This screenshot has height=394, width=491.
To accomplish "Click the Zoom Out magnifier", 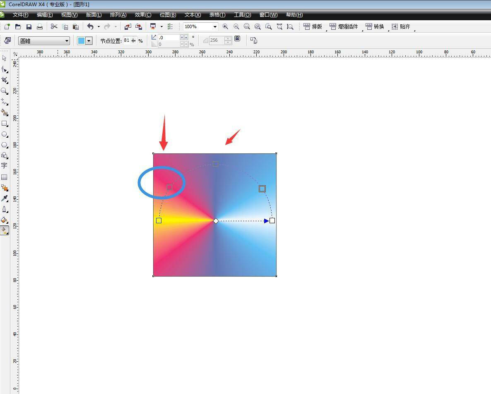I will tap(236, 26).
